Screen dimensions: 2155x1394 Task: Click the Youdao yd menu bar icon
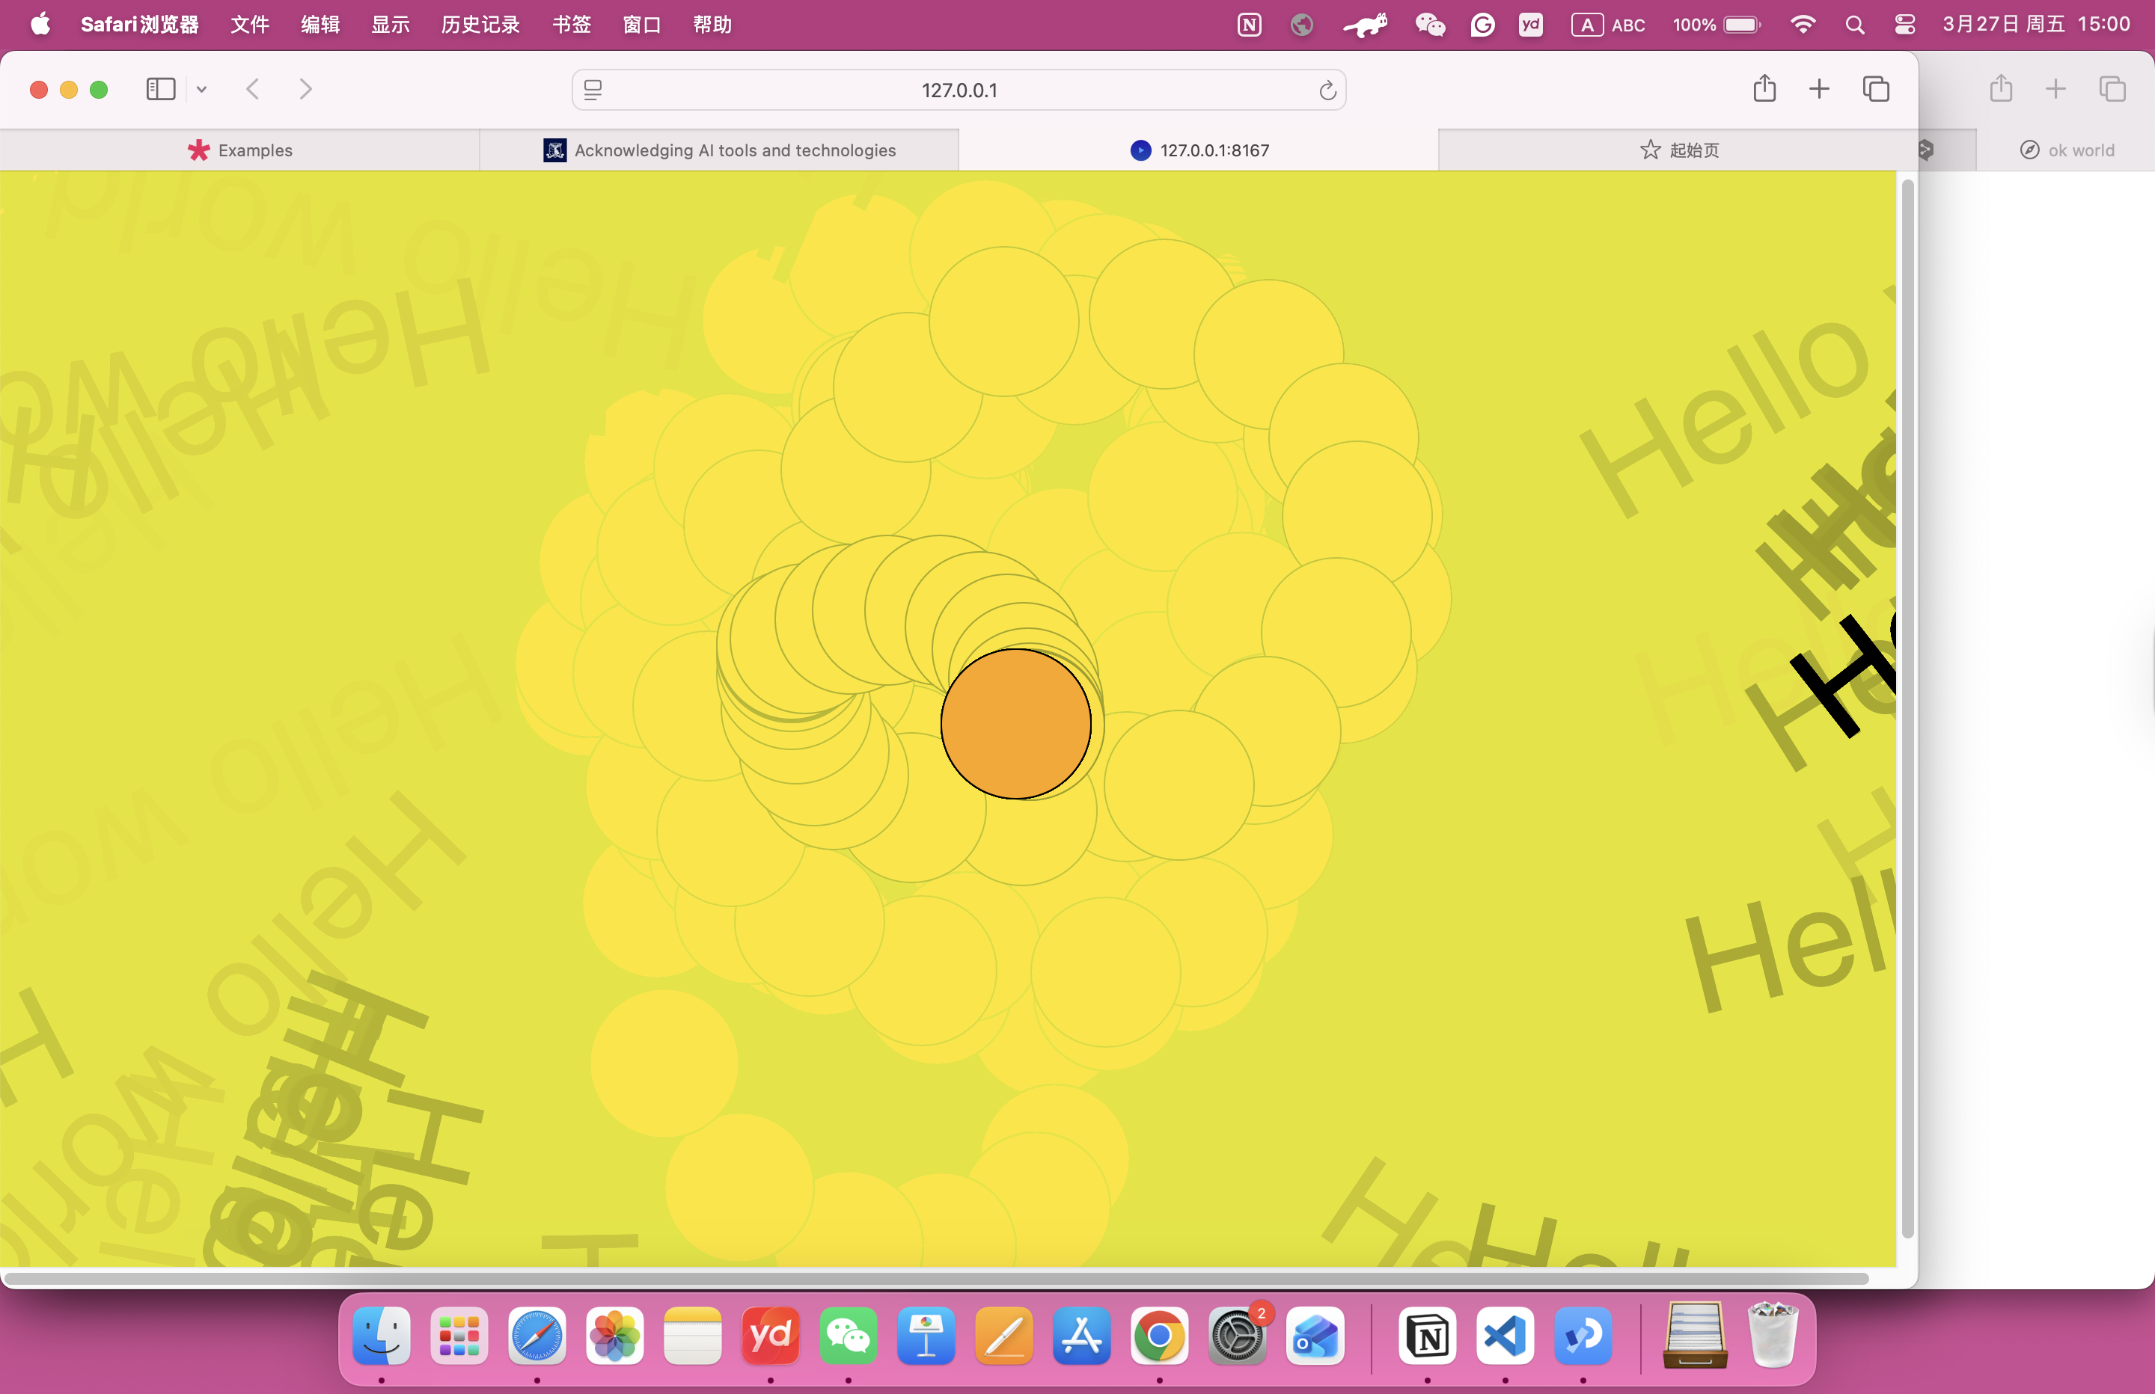pyautogui.click(x=1531, y=25)
